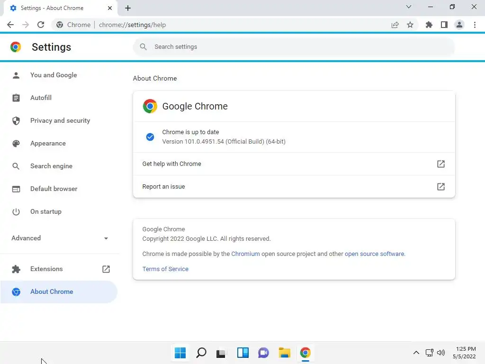The image size is (485, 364).
Task: Open File Explorer from the taskbar
Action: tap(284, 353)
